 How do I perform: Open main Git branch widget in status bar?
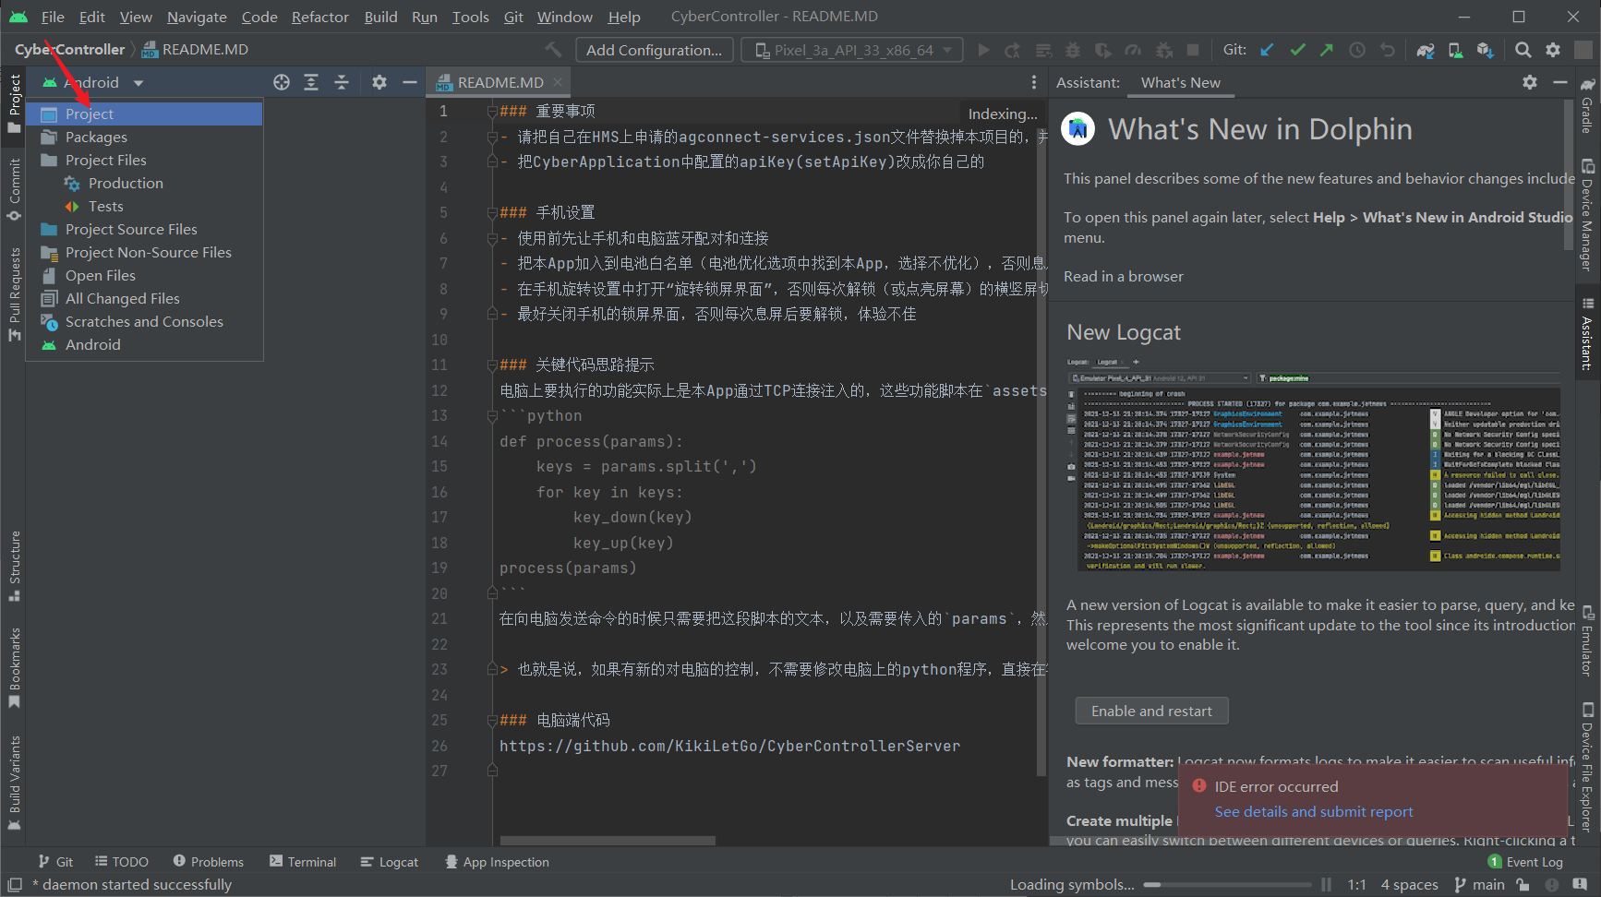tap(1480, 885)
